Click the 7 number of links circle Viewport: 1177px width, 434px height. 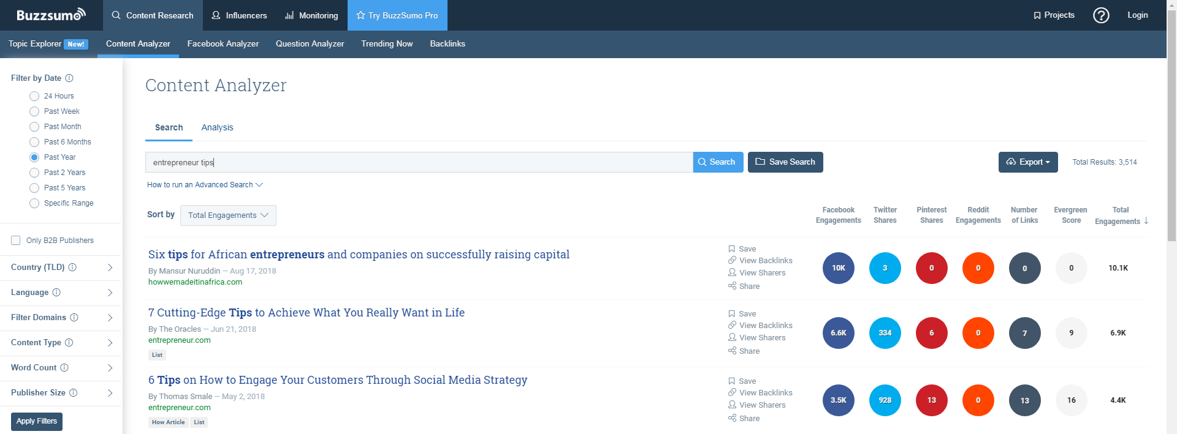point(1025,333)
